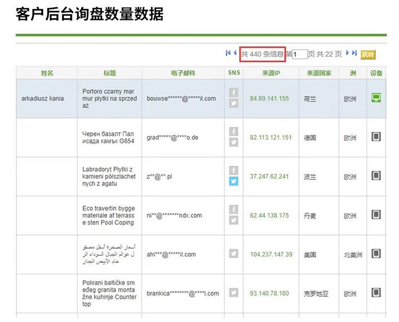Sort by the 来源国家 column header

[319, 73]
